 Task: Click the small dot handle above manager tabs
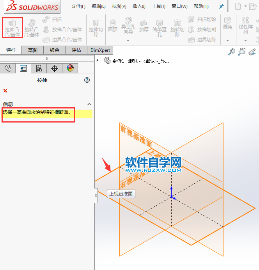(47, 59)
